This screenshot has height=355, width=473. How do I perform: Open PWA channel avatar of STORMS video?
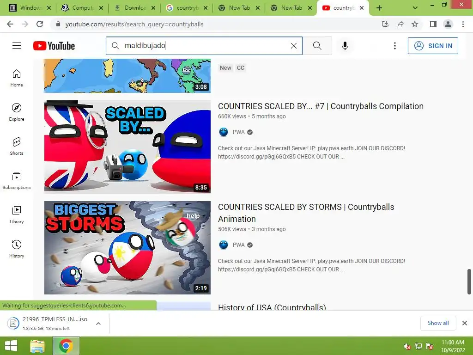click(224, 245)
